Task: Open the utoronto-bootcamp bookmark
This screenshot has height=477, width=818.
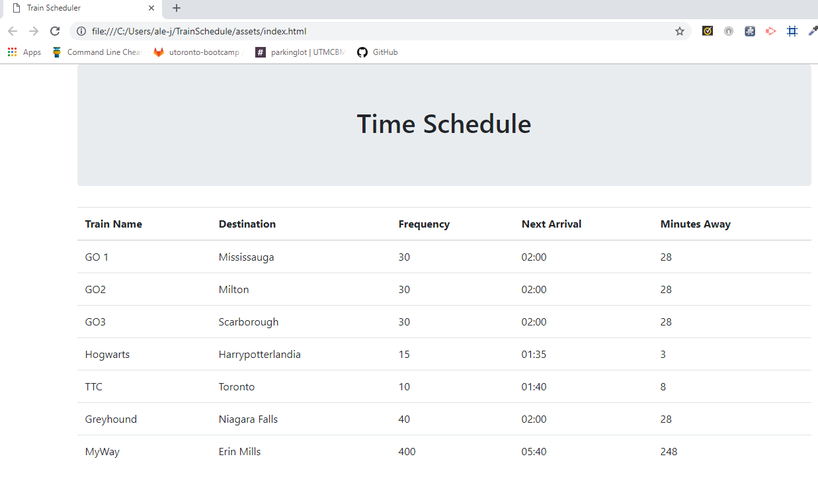Action: click(197, 52)
